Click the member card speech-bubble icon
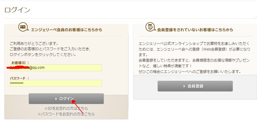Viewport: 257px width, 131px height. (23, 27)
